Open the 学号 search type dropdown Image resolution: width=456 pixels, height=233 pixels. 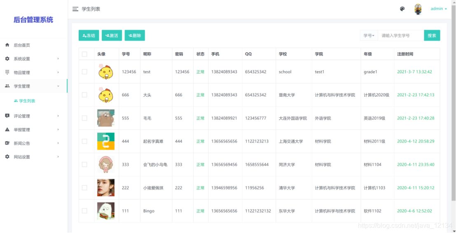pyautogui.click(x=369, y=35)
